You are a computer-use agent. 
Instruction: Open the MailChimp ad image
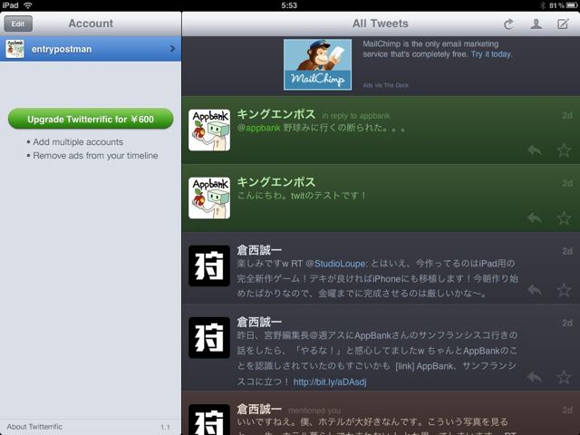point(317,64)
